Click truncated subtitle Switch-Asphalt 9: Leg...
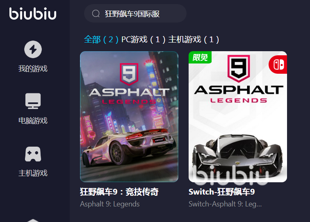The image size is (310, 222). (x=225, y=204)
